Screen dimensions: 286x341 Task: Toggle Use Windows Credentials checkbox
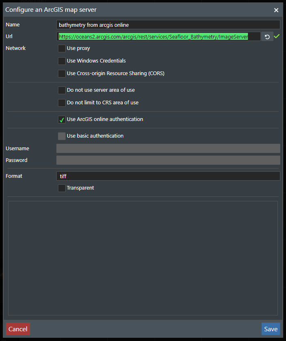(x=62, y=61)
